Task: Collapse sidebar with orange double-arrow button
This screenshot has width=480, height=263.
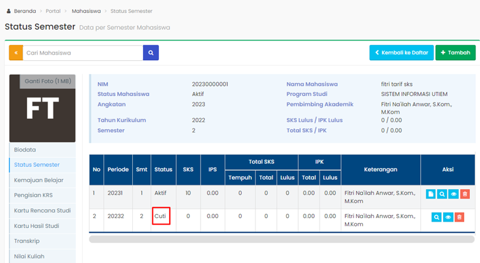Action: click(x=16, y=53)
